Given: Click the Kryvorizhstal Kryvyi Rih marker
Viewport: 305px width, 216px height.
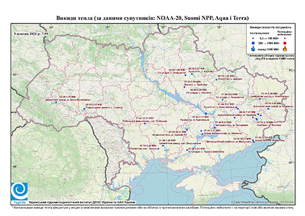Looking at the screenshot, I should click(x=187, y=130).
